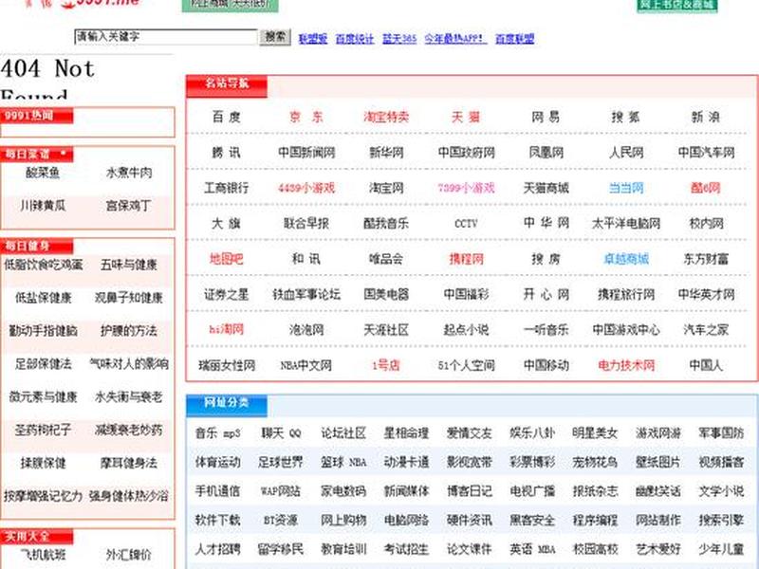This screenshot has width=759, height=569.
Task: Open the 凤凰网 link
Action: (x=546, y=153)
